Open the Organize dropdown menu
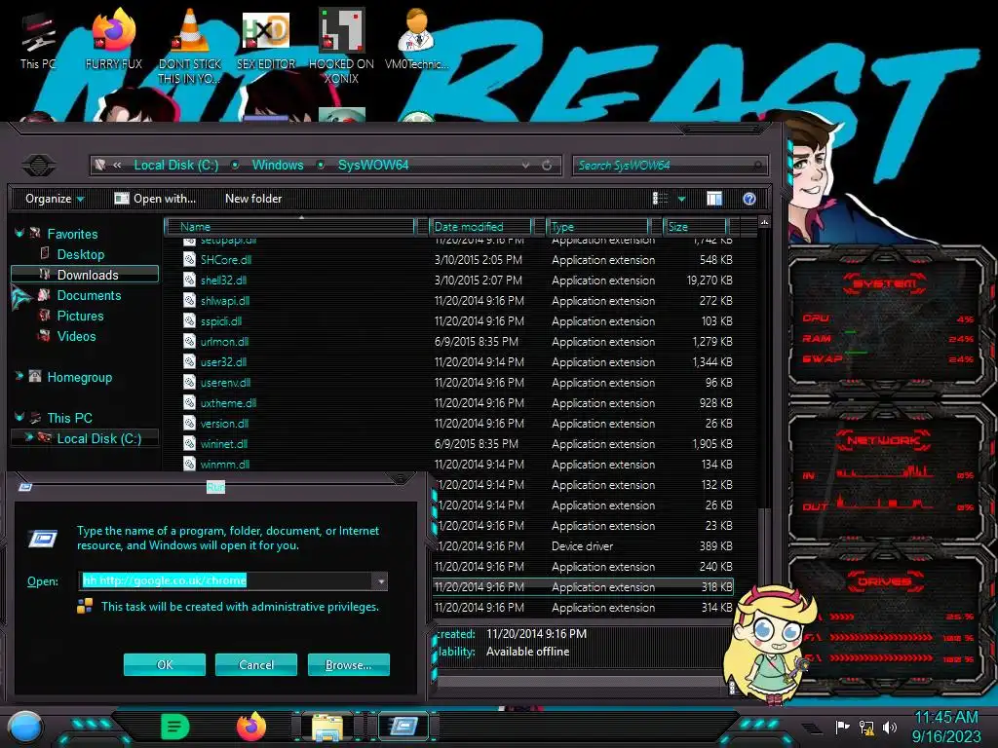 click(x=55, y=199)
